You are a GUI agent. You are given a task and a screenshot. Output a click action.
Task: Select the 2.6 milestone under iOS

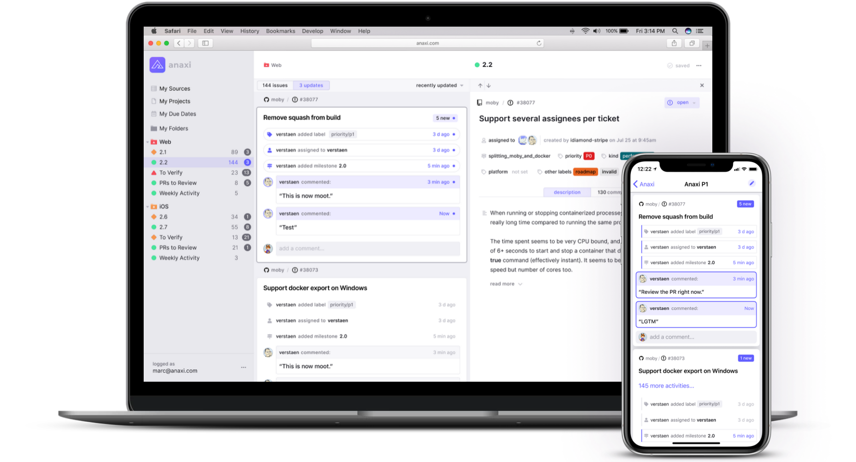click(198, 217)
